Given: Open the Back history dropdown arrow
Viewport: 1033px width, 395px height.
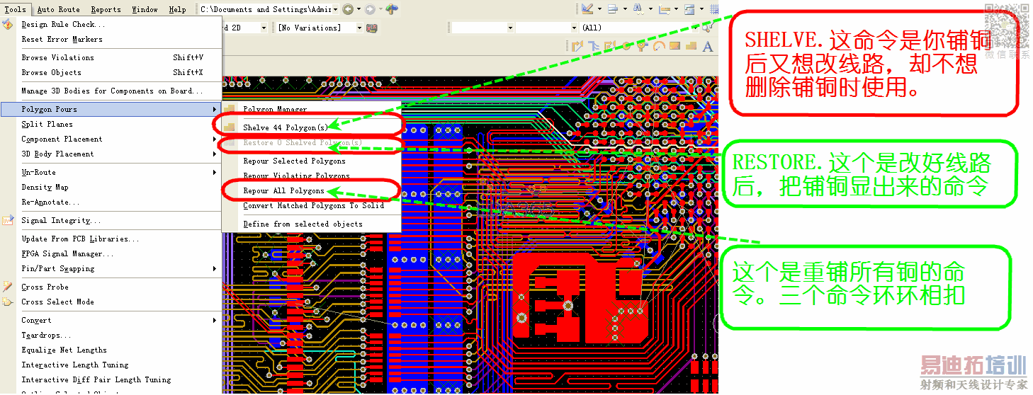Looking at the screenshot, I should point(358,9).
